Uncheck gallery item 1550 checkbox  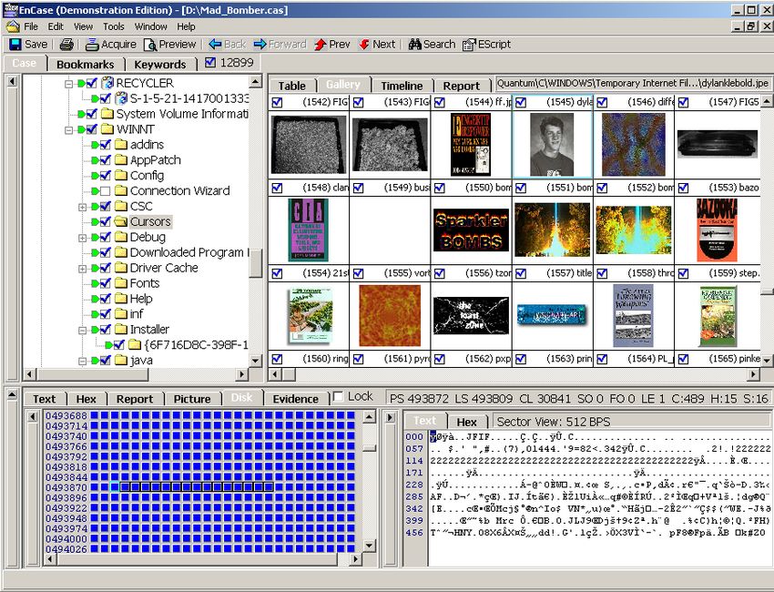coord(439,189)
